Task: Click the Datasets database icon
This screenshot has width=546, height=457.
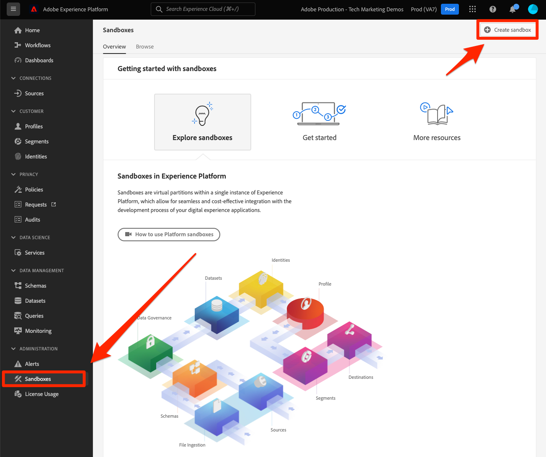Action: click(x=18, y=301)
